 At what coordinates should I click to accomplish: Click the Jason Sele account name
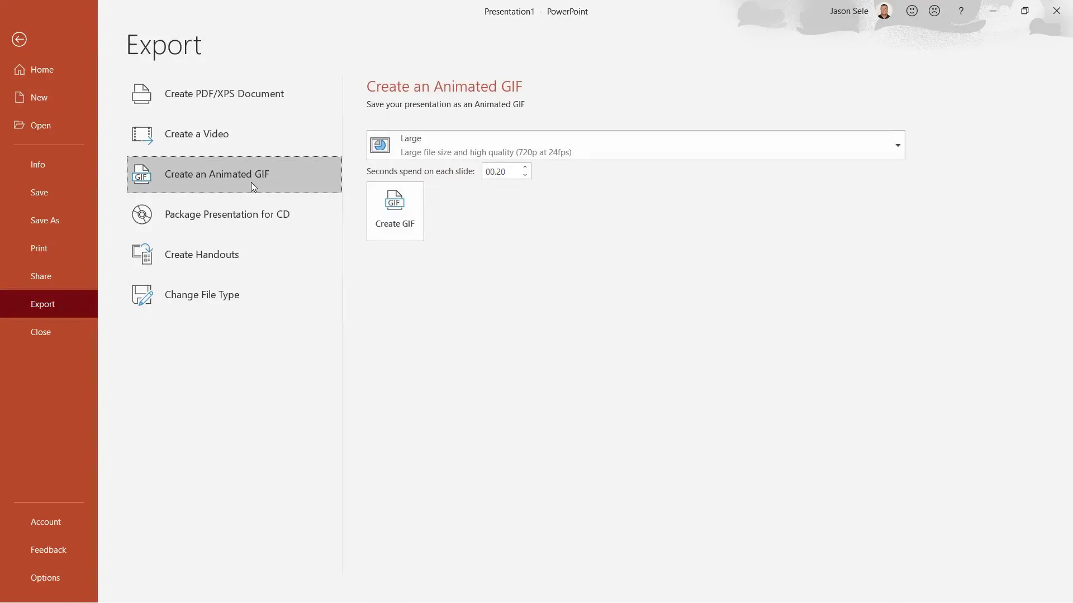849,11
